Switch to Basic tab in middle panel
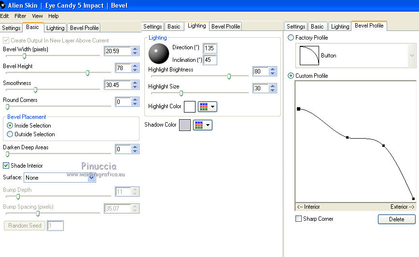Screen dimensions: 419x257 click(x=174, y=27)
